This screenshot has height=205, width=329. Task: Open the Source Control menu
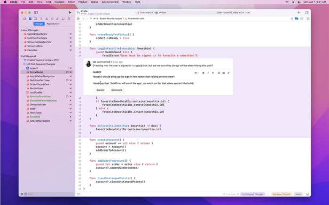pos(110,2)
